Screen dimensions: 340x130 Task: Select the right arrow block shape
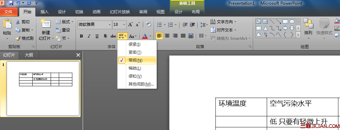pyautogui.click(x=285, y=28)
